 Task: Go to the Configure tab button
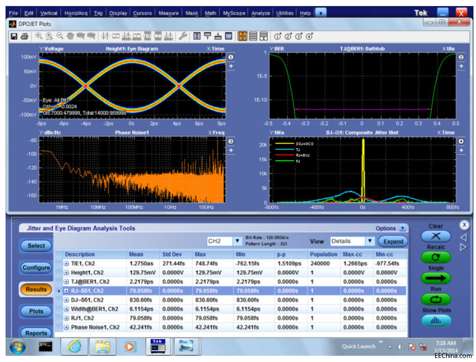click(36, 267)
